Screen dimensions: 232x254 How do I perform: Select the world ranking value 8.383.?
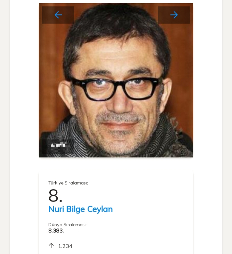(x=56, y=231)
